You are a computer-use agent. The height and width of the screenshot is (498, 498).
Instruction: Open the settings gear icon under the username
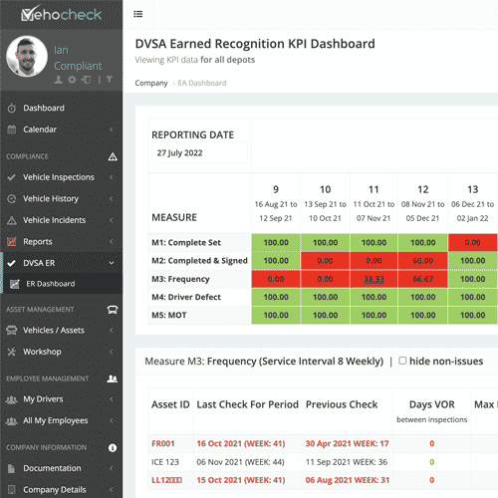click(72, 80)
